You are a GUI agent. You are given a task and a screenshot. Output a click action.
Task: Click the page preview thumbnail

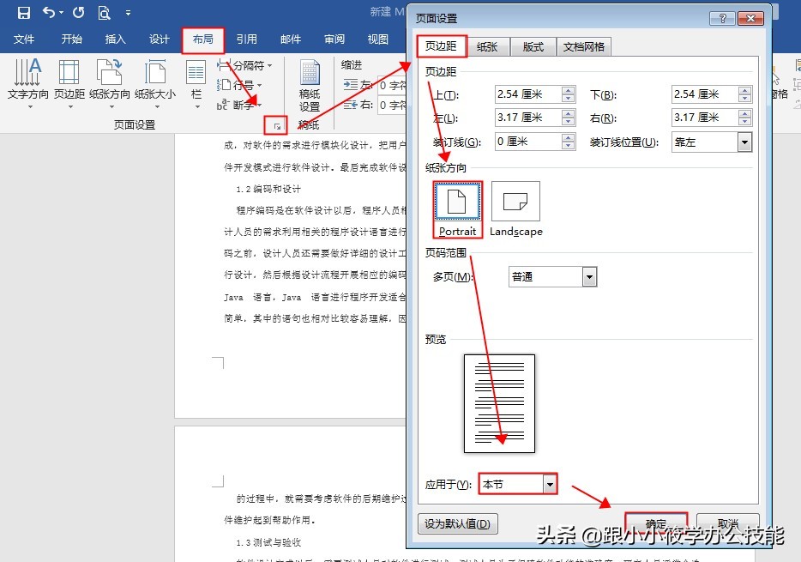[x=499, y=403]
